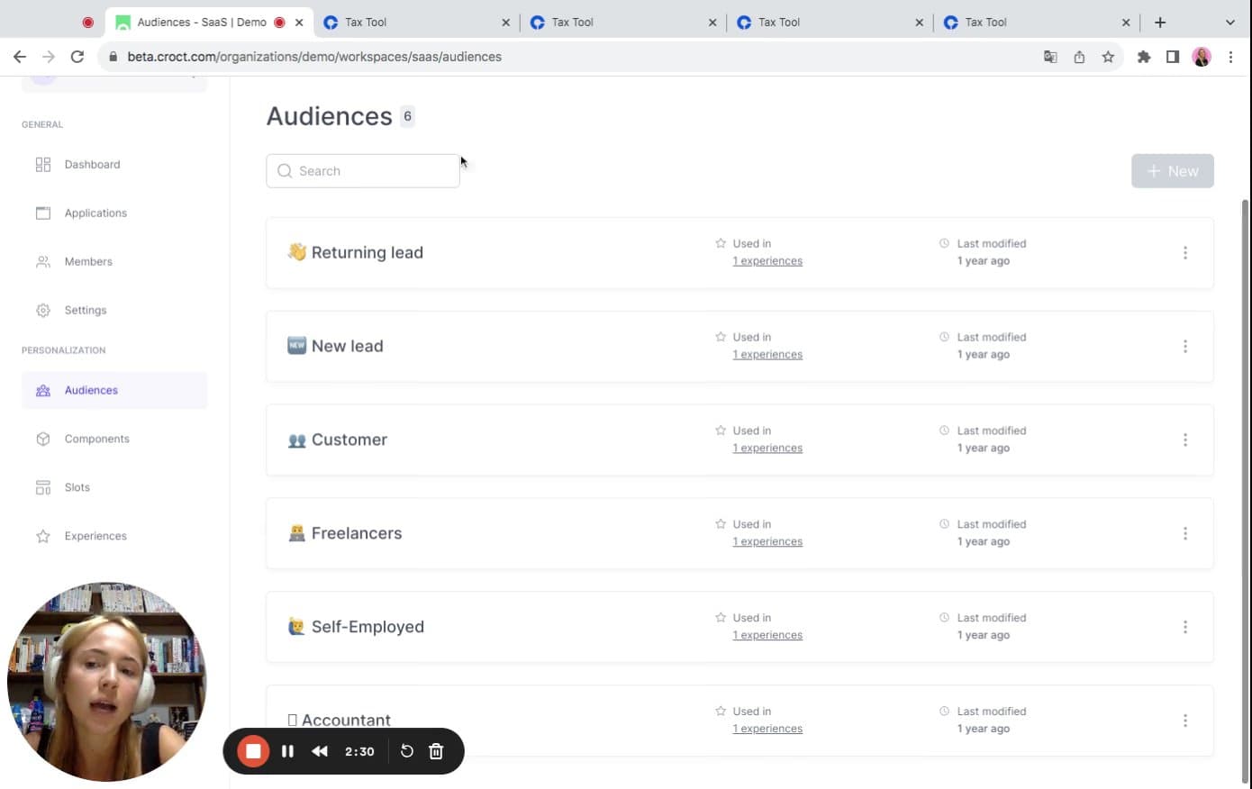Viewport: 1252px width, 789px height.
Task: Restart the recording using the circular arrow
Action: (x=406, y=751)
